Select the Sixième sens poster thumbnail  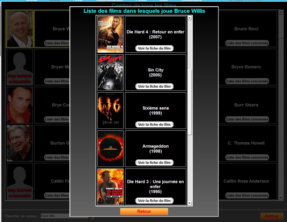pos(110,110)
